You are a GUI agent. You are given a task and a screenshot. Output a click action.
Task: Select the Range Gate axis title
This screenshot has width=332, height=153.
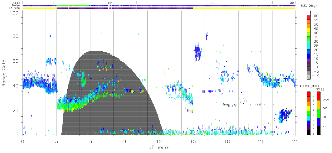(4, 73)
